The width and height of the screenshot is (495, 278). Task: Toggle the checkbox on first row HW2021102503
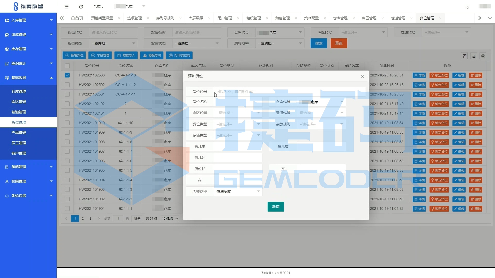click(67, 75)
